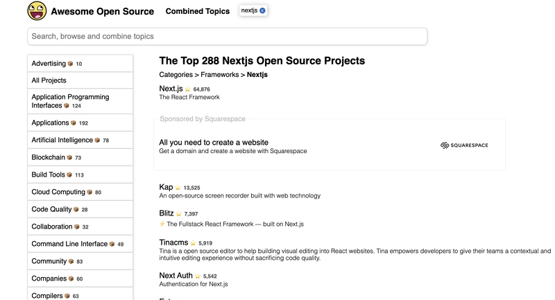The image size is (555, 300).
Task: Click the star icon beside Blitz
Action: tap(179, 214)
